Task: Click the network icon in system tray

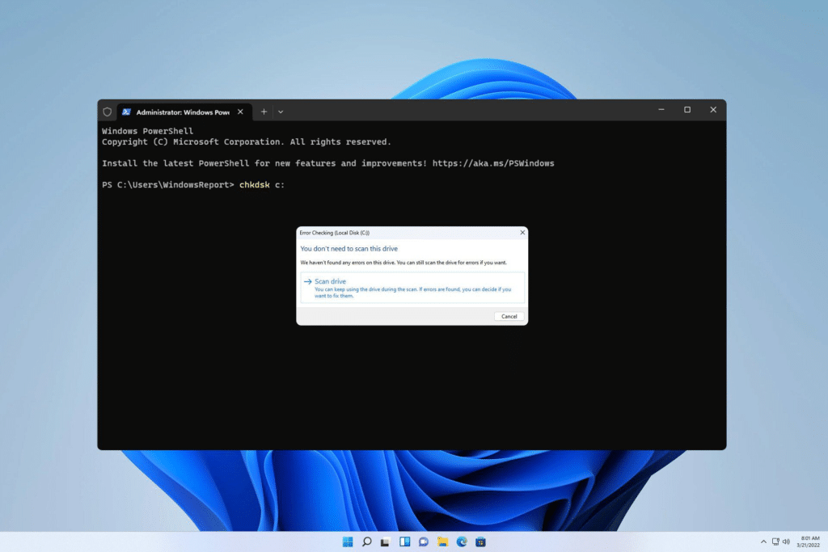Action: click(x=775, y=542)
